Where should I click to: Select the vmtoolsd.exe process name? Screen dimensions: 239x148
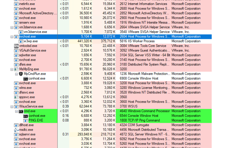[28, 46]
